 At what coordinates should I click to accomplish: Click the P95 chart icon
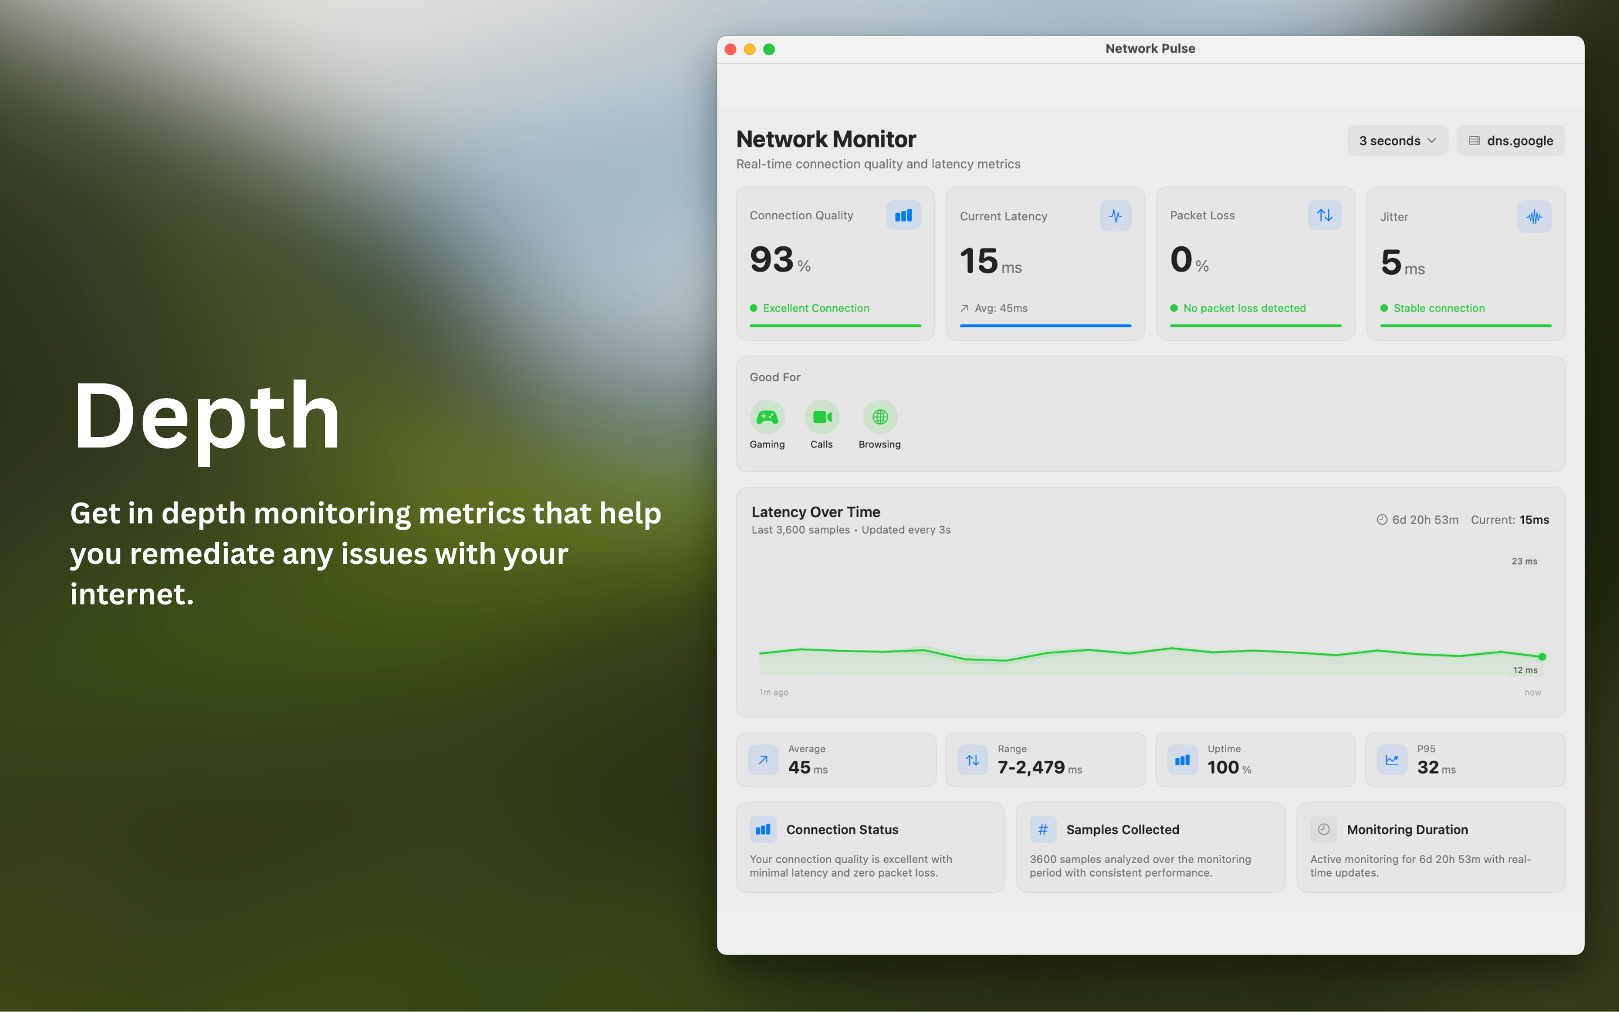click(1392, 760)
